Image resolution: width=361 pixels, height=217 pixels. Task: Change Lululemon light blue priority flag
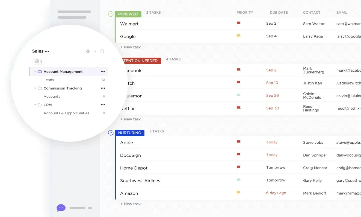tap(238, 96)
